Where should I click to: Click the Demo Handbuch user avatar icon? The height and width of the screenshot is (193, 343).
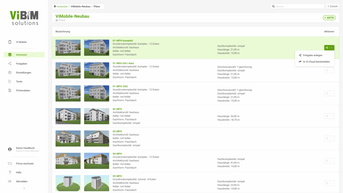click(10, 149)
